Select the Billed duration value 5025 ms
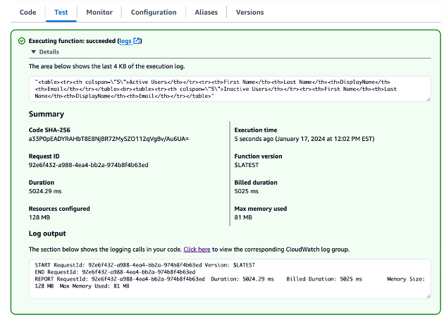Image resolution: width=444 pixels, height=318 pixels. (x=247, y=191)
